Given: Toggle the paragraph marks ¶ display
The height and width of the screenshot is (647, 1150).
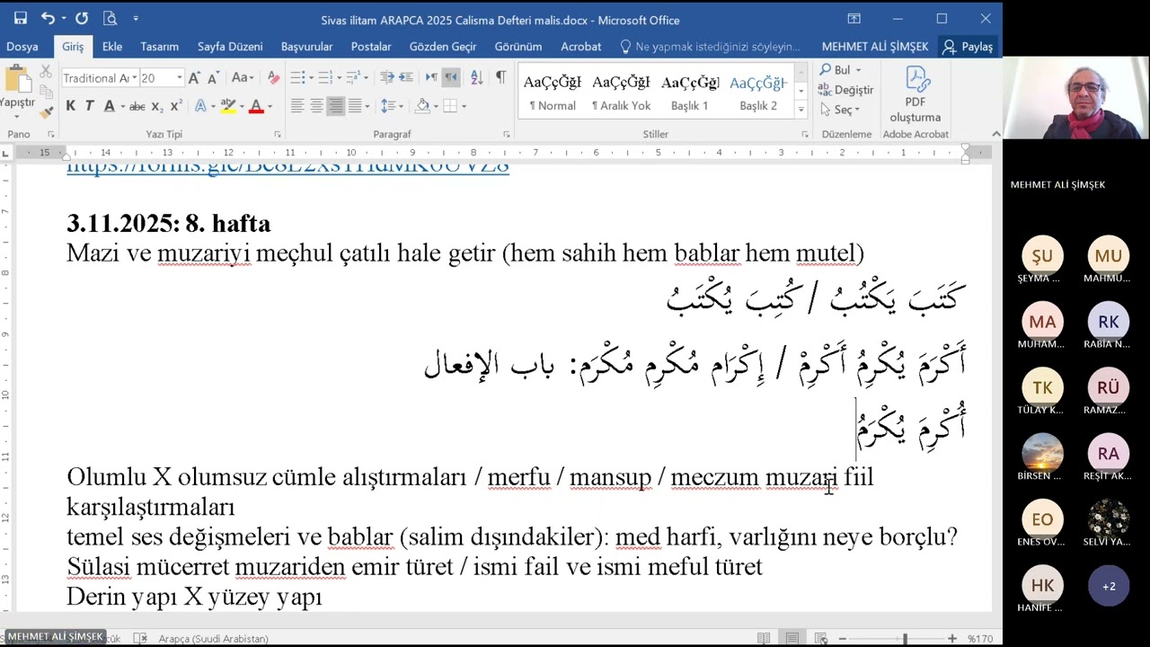Looking at the screenshot, I should click(500, 78).
